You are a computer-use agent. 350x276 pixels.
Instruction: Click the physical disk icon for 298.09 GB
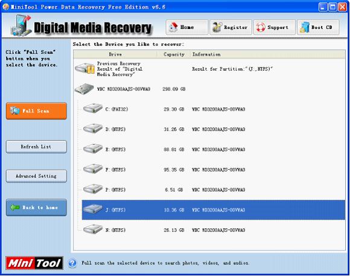tap(84, 89)
